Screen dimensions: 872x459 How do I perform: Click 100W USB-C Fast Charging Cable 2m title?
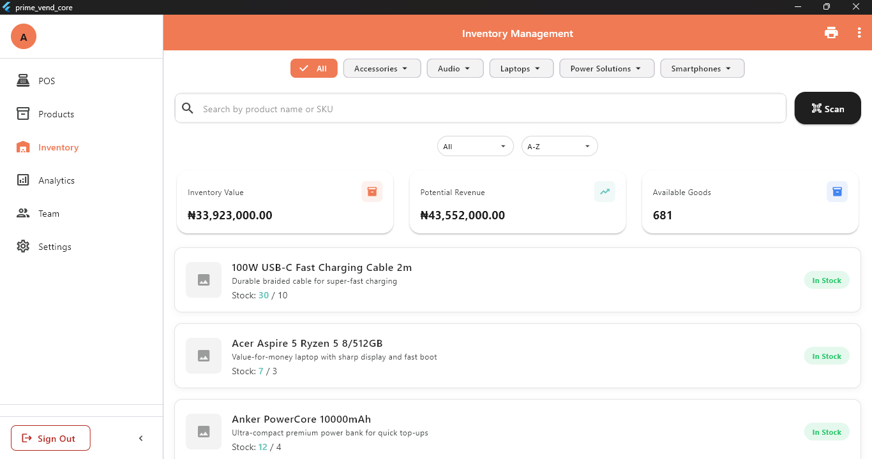coord(322,268)
